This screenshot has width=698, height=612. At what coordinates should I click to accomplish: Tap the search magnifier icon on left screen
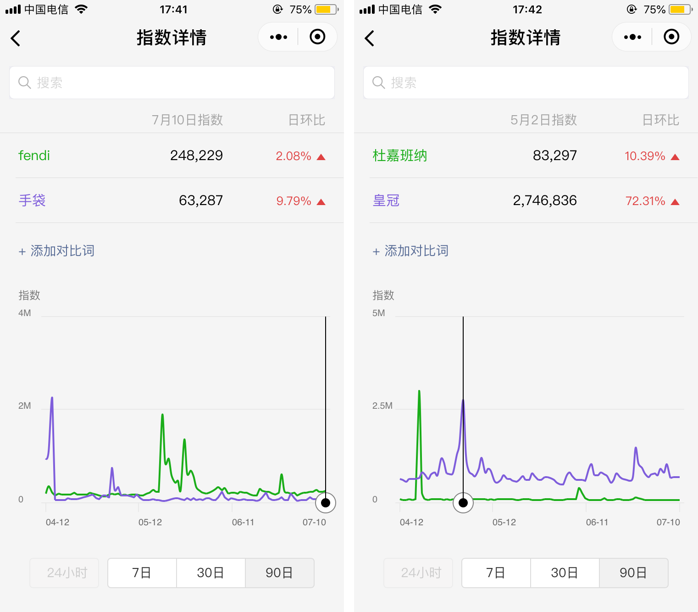pyautogui.click(x=24, y=83)
